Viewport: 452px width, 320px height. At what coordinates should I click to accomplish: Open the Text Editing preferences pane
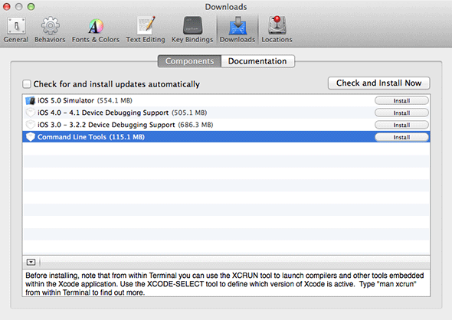coord(146,30)
